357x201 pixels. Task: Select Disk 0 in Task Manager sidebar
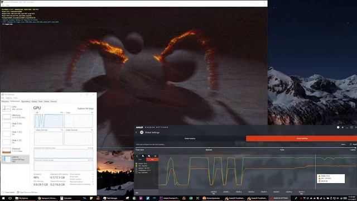[15, 125]
